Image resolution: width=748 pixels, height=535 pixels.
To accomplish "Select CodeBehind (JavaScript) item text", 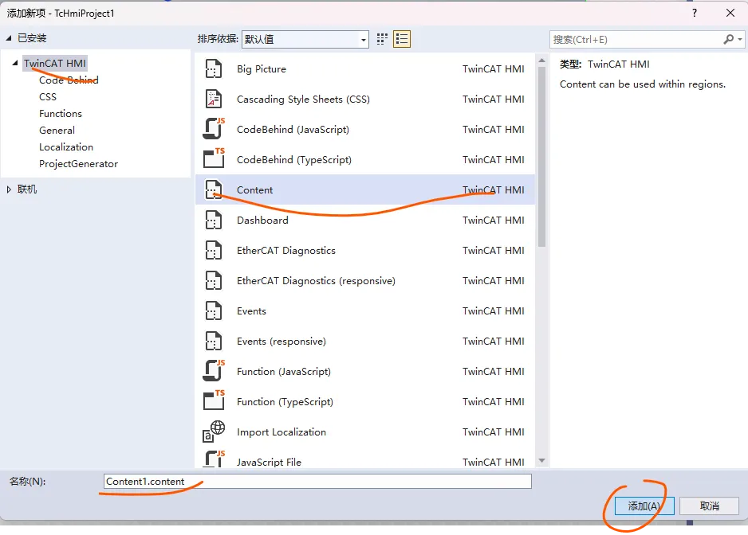I will coord(293,129).
